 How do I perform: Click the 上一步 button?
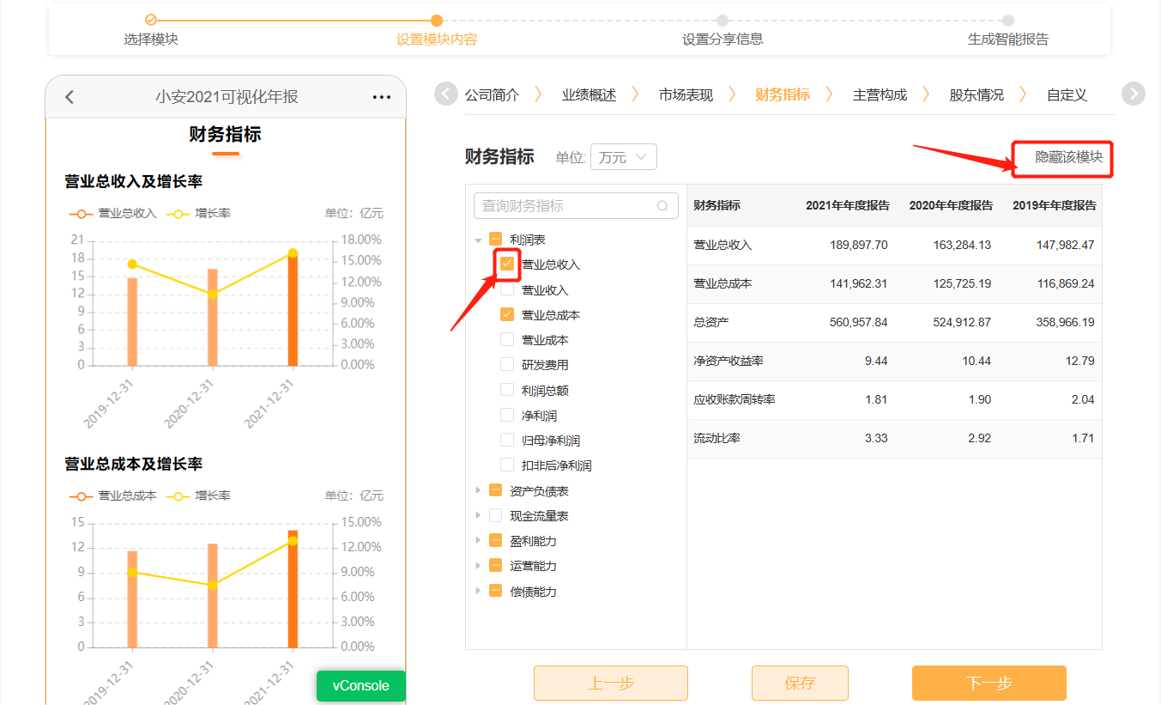pyautogui.click(x=611, y=684)
